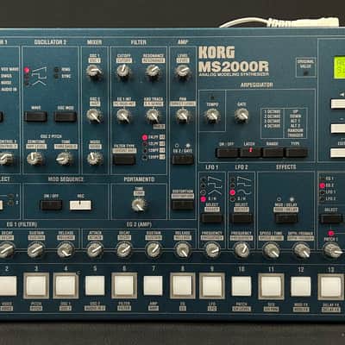The height and width of the screenshot is (345, 345).
Task: Tap the green LCD display
Action: [x=339, y=67]
